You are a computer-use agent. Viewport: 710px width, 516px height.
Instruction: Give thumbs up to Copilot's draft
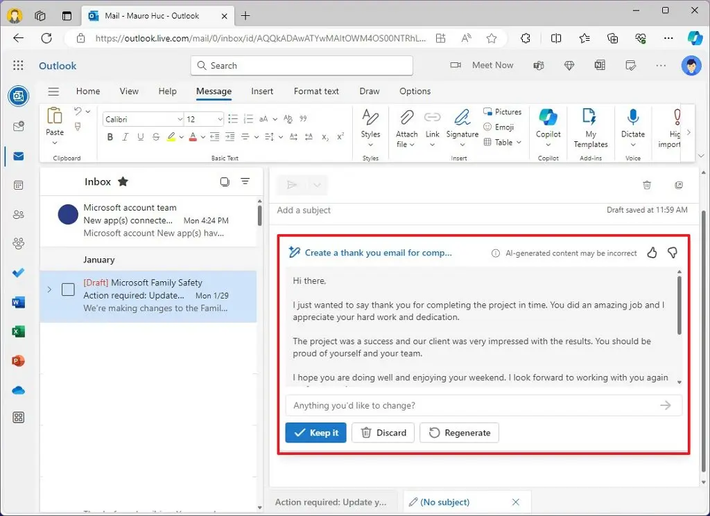(652, 253)
